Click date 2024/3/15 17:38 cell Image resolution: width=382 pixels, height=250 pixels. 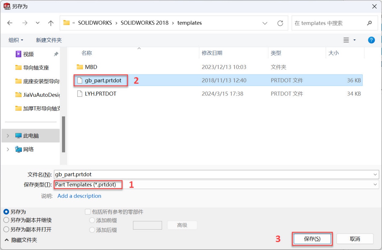[222, 94]
